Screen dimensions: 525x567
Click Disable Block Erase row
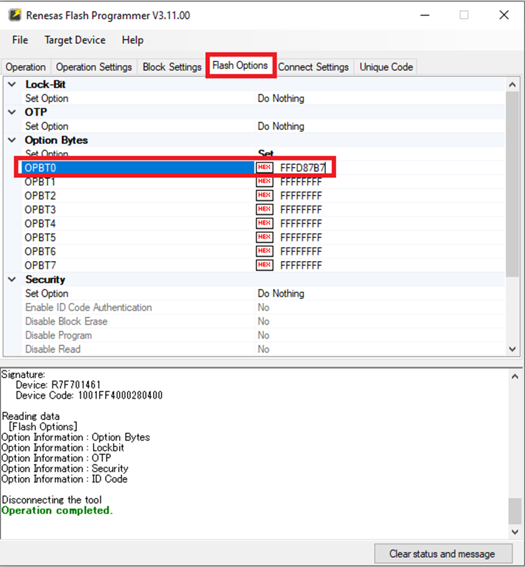pyautogui.click(x=263, y=321)
